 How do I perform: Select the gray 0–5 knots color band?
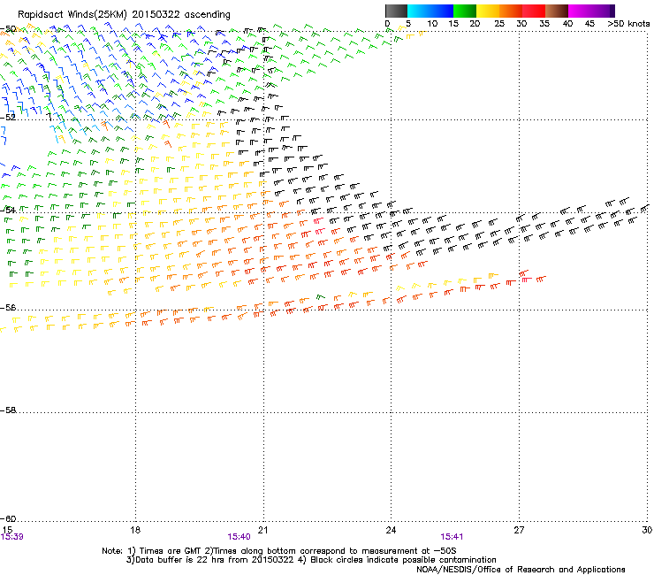coord(396,11)
